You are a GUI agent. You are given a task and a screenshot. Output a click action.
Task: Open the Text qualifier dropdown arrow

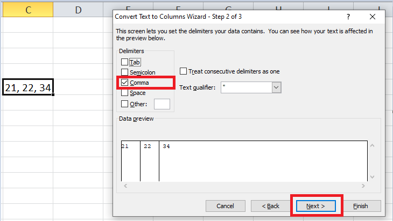[277, 87]
